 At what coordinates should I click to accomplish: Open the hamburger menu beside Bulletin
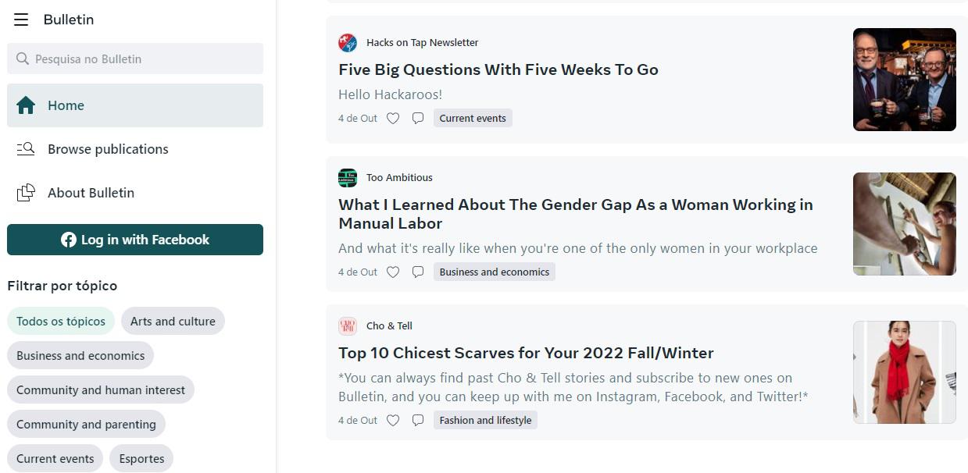(x=21, y=20)
